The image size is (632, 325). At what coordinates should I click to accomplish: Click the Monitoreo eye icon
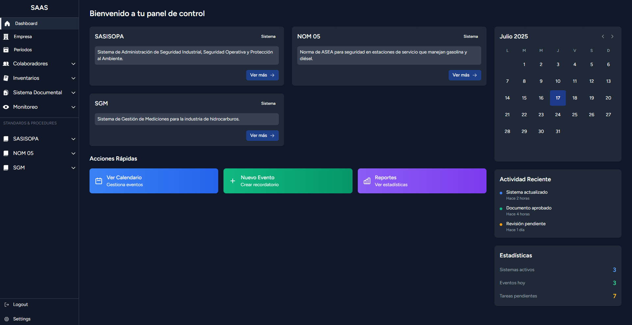[x=6, y=107]
